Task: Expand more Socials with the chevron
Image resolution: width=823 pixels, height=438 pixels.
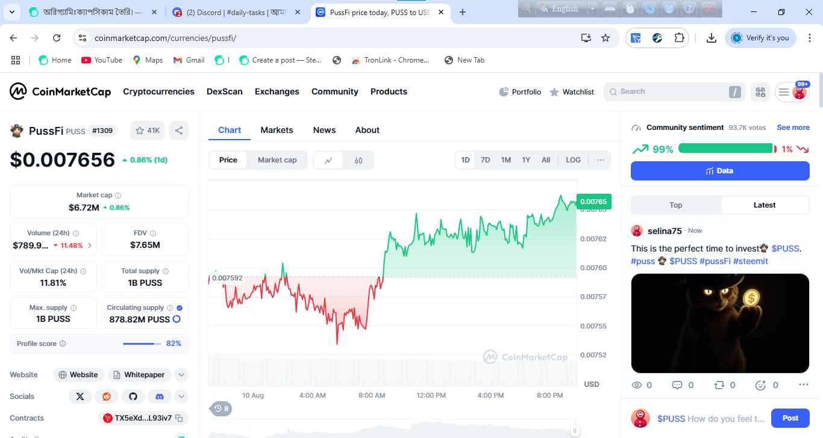Action: click(181, 396)
